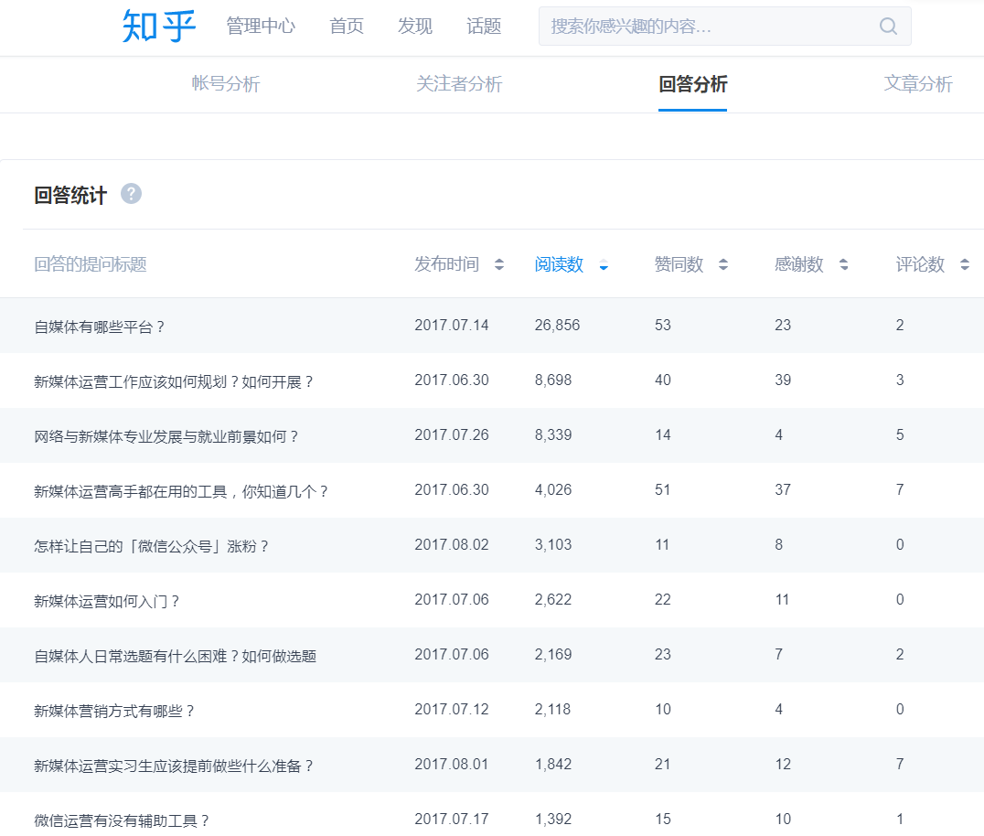Click the search magnifier icon
The width and height of the screenshot is (984, 836).
click(x=888, y=27)
